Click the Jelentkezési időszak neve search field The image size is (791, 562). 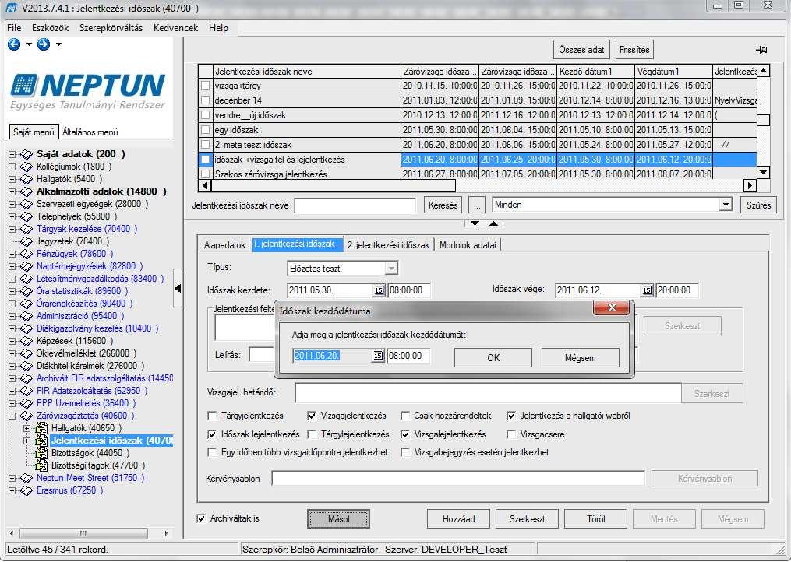coord(355,205)
